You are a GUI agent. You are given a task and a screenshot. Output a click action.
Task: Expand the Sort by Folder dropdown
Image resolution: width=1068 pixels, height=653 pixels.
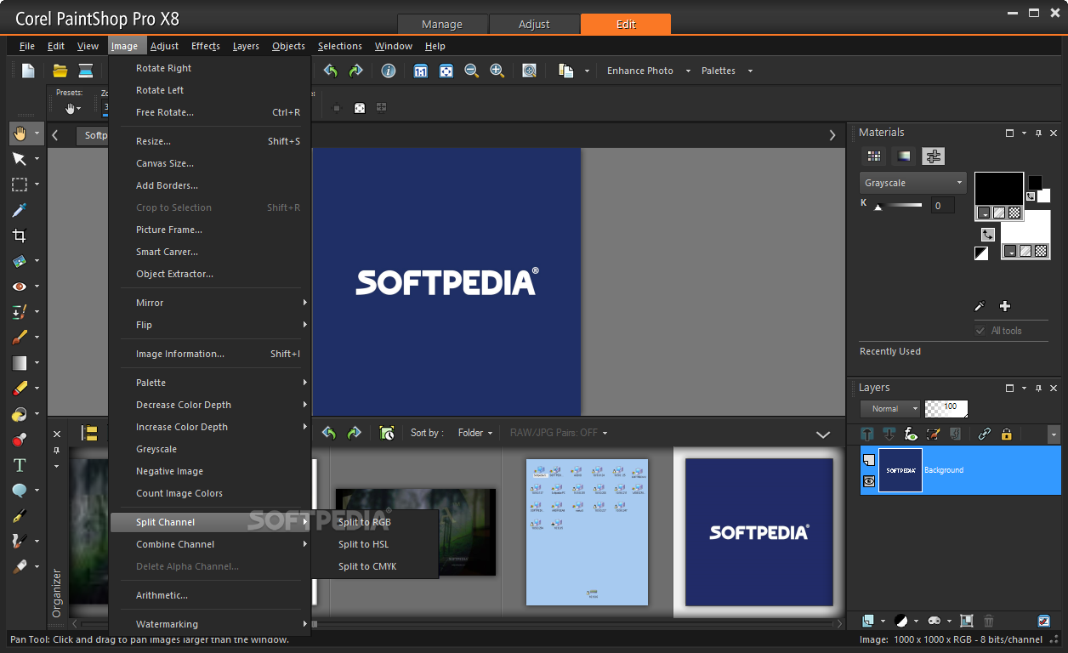point(475,433)
